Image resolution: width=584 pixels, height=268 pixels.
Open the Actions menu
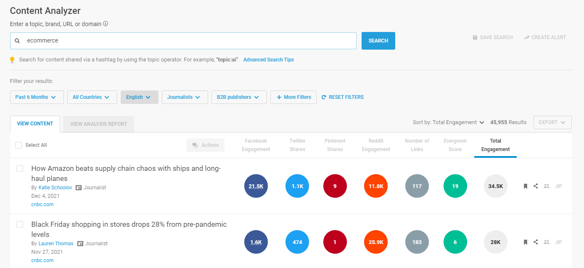click(x=206, y=145)
